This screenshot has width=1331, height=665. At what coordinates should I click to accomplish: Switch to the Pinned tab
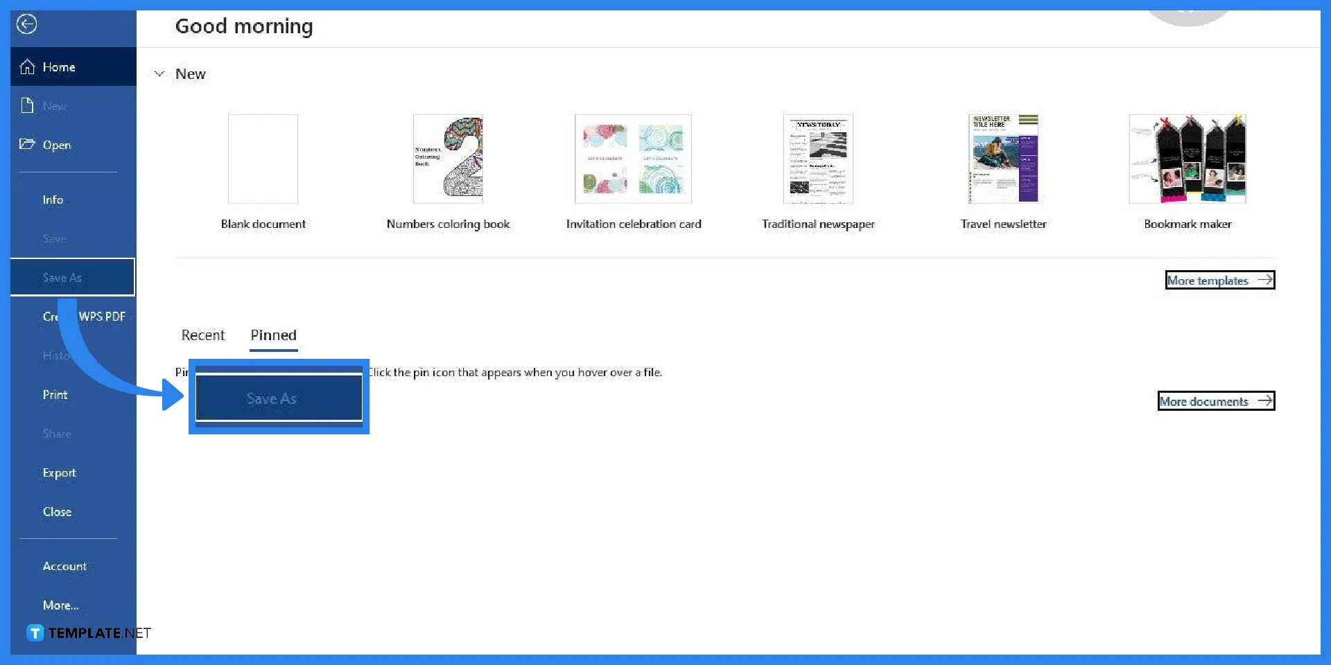(273, 335)
